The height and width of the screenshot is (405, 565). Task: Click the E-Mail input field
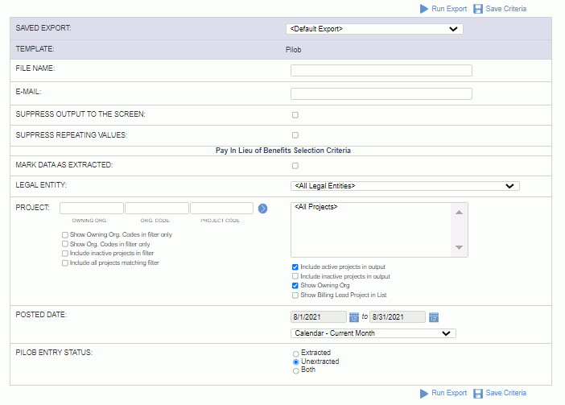[381, 94]
